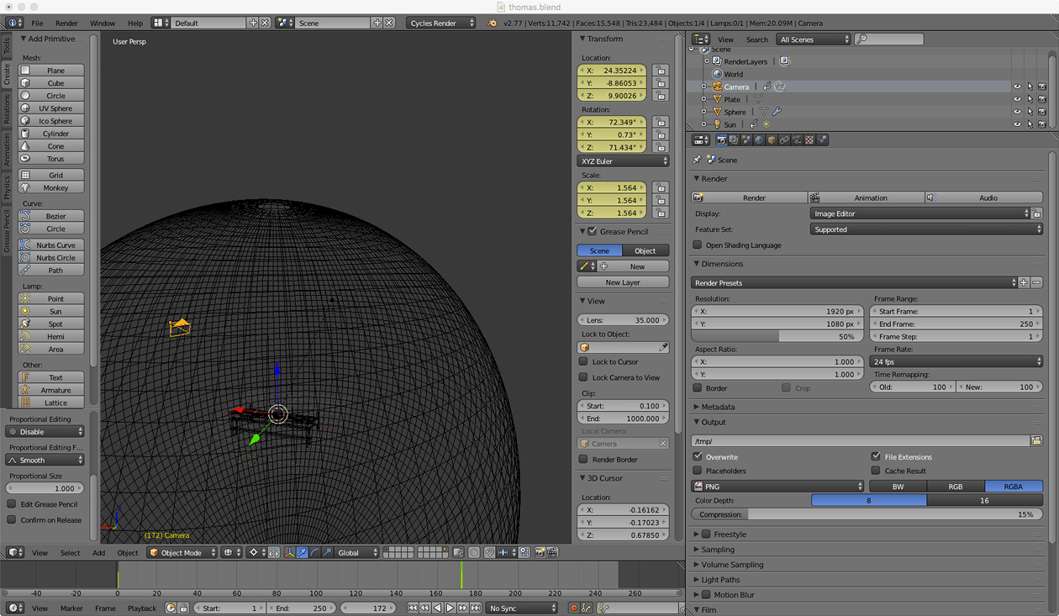
Task: Click the output folder browse icon
Action: coord(1036,440)
